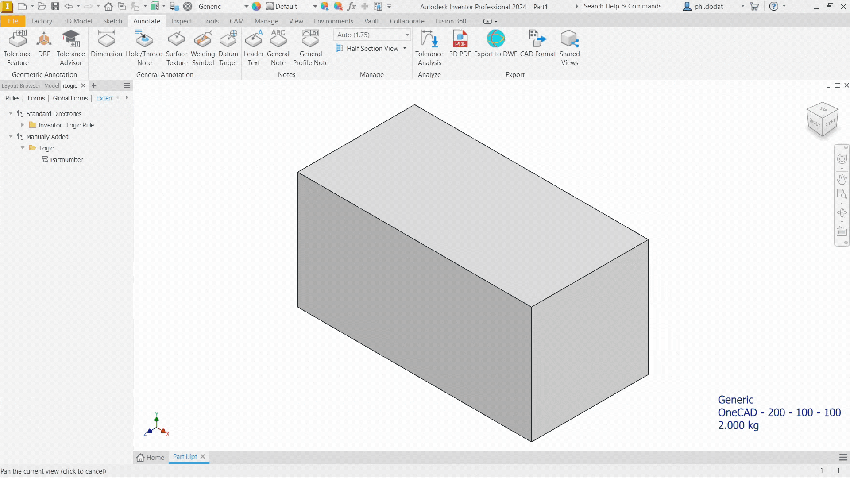Add a Welding Symbol annotation
The height and width of the screenshot is (478, 850).
coord(203,48)
